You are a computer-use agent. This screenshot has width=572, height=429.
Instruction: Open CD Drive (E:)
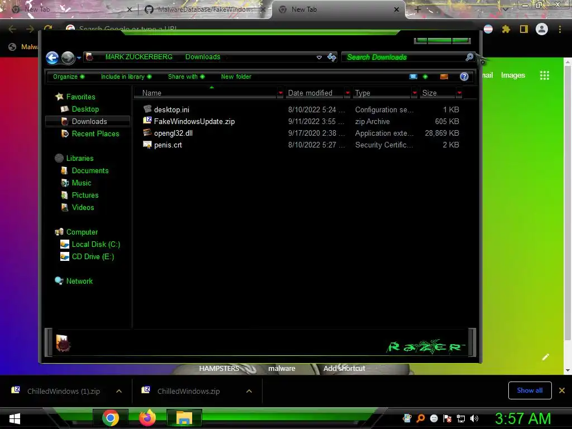tap(93, 257)
